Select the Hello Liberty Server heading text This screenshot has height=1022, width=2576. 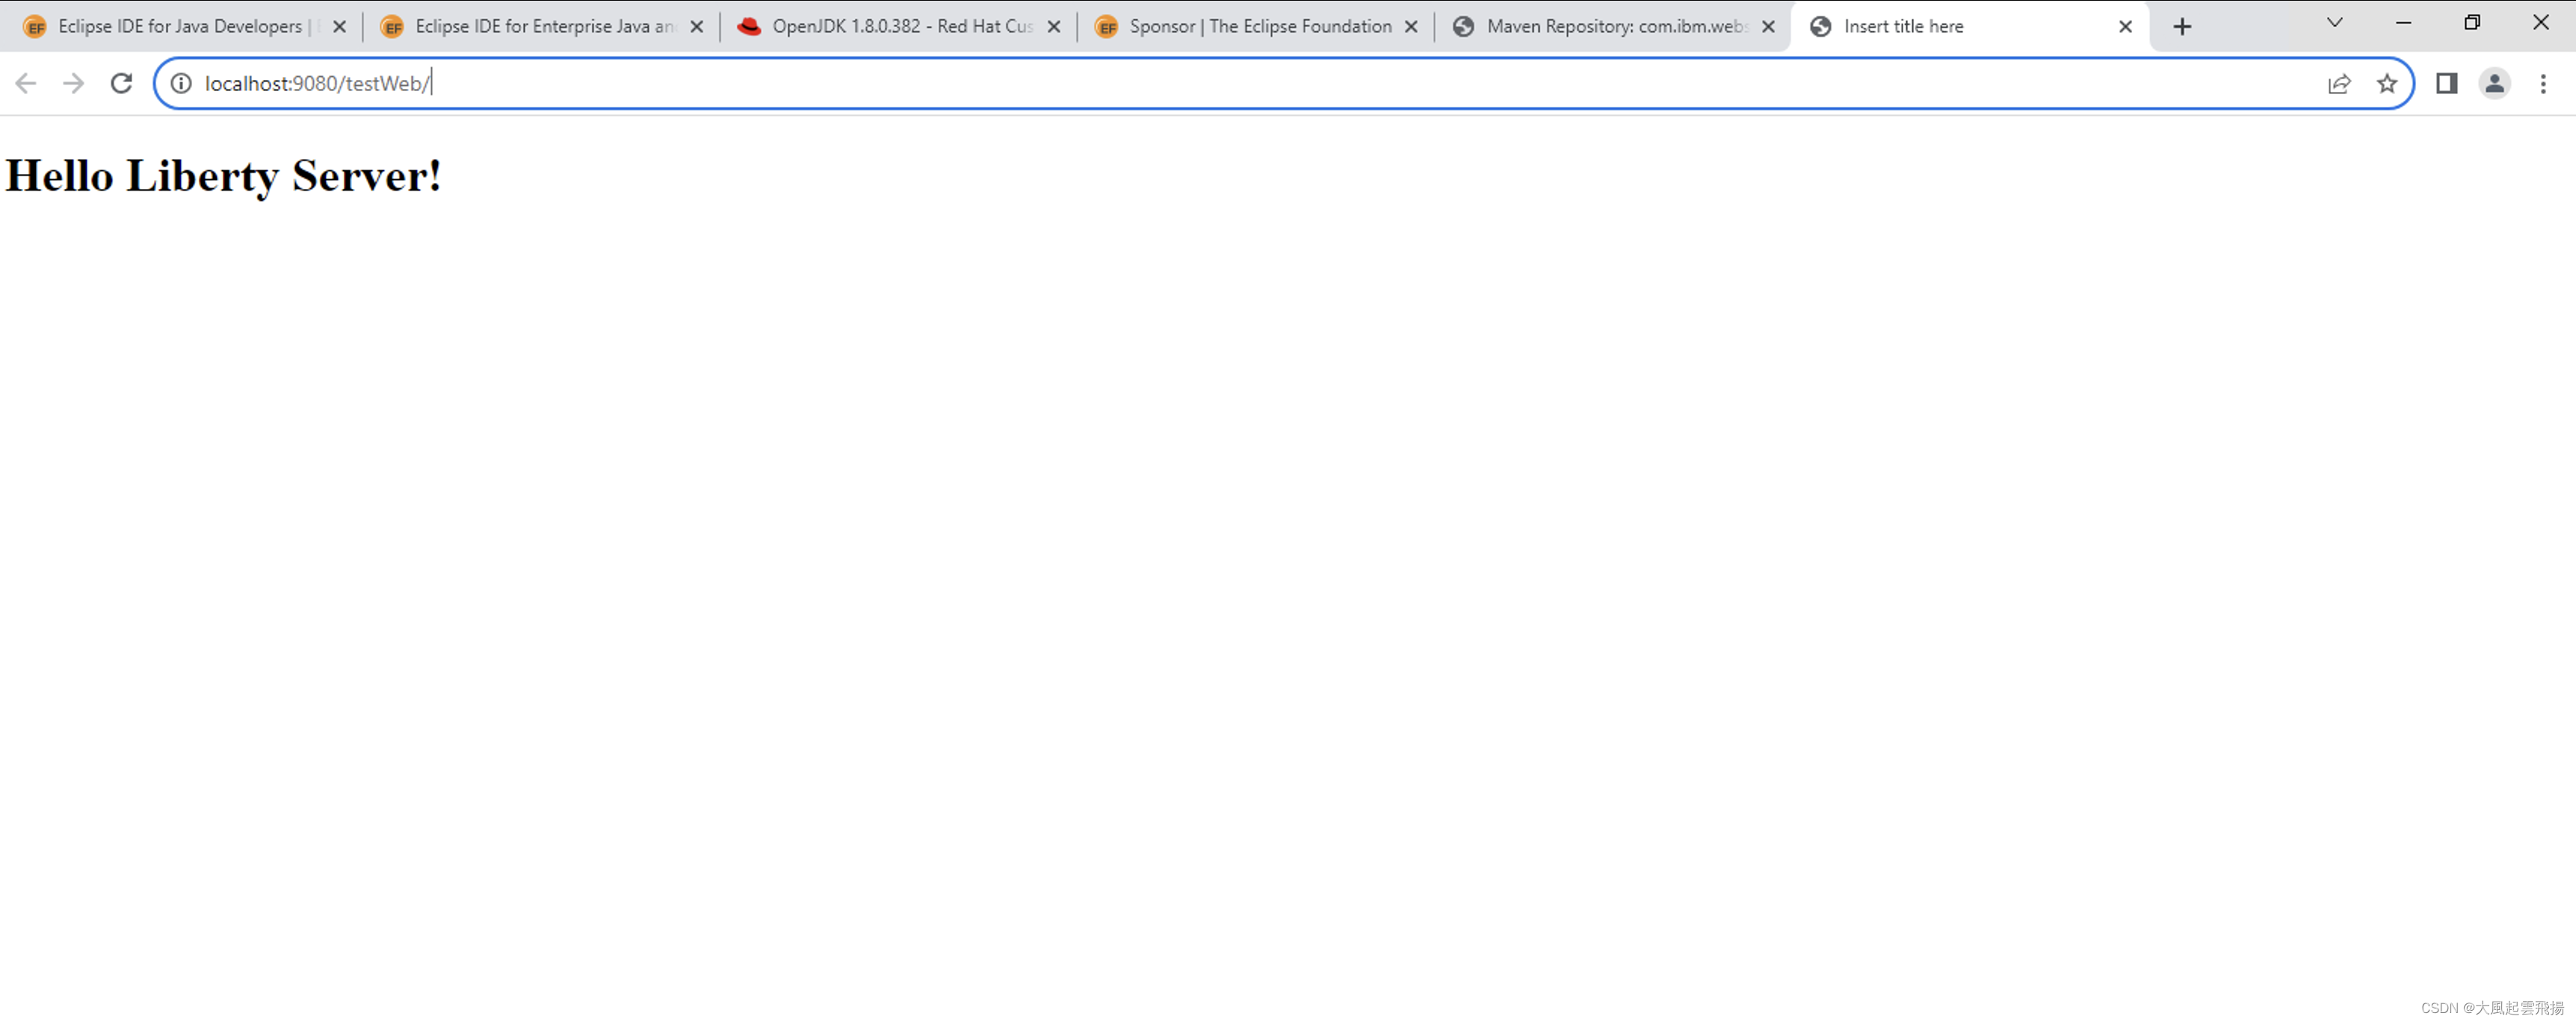[223, 176]
